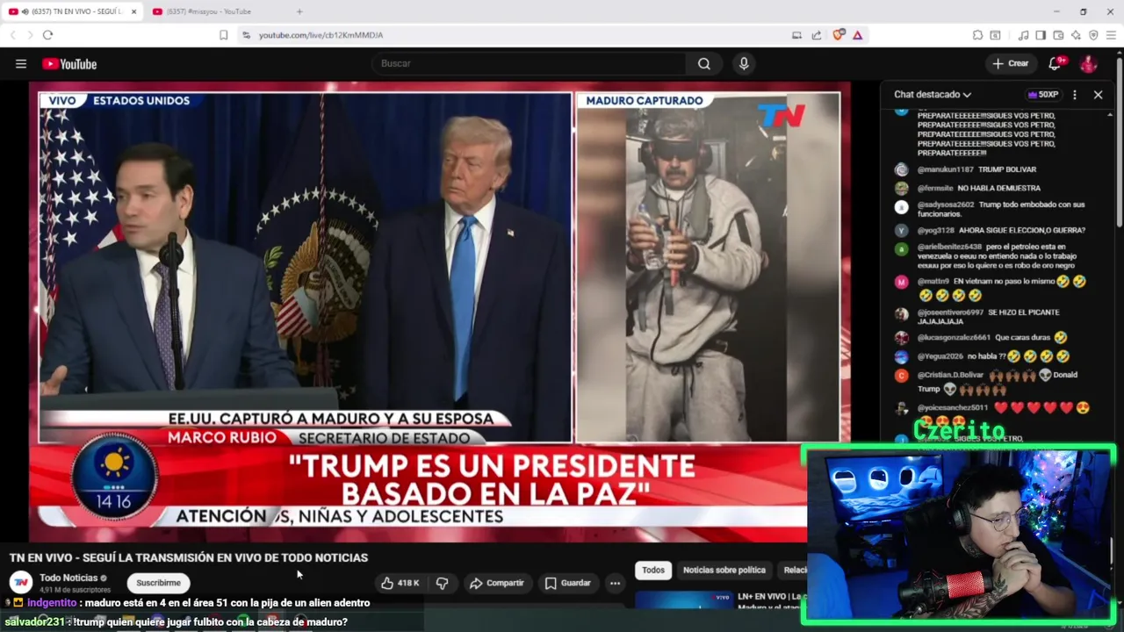Open the Todo Noticias channel name
This screenshot has height=632, width=1124.
[x=68, y=578]
